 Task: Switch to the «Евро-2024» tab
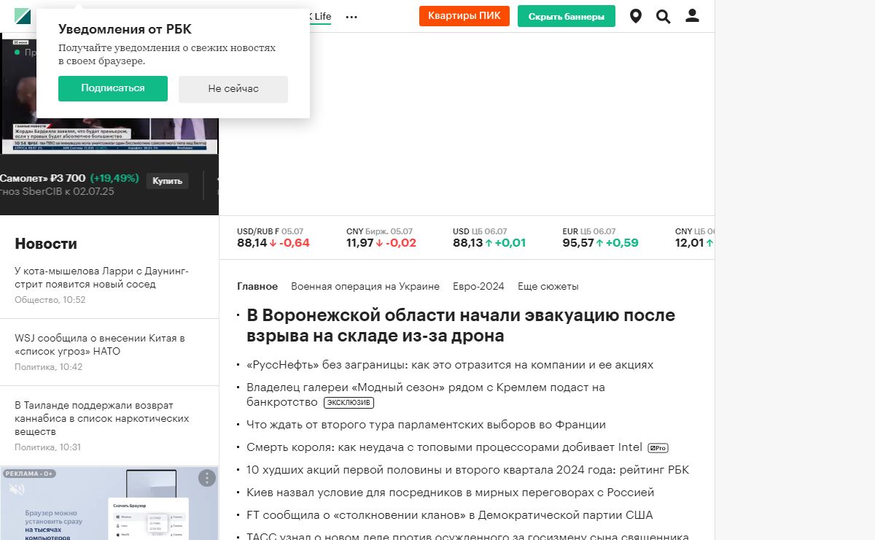pyautogui.click(x=478, y=286)
